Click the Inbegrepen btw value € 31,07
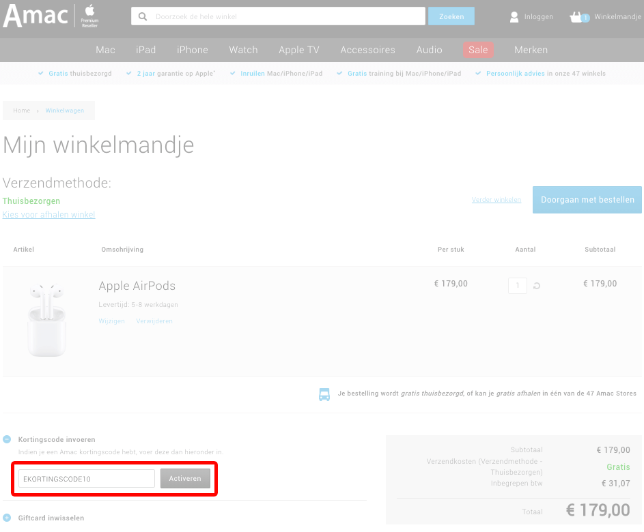 click(x=616, y=484)
